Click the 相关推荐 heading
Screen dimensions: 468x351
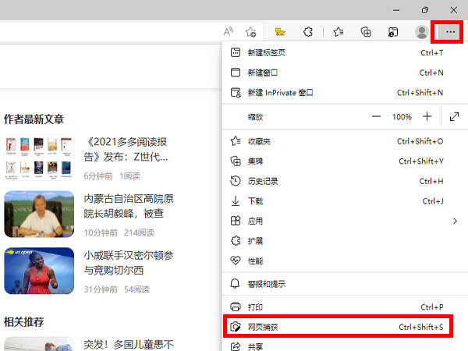coord(24,321)
